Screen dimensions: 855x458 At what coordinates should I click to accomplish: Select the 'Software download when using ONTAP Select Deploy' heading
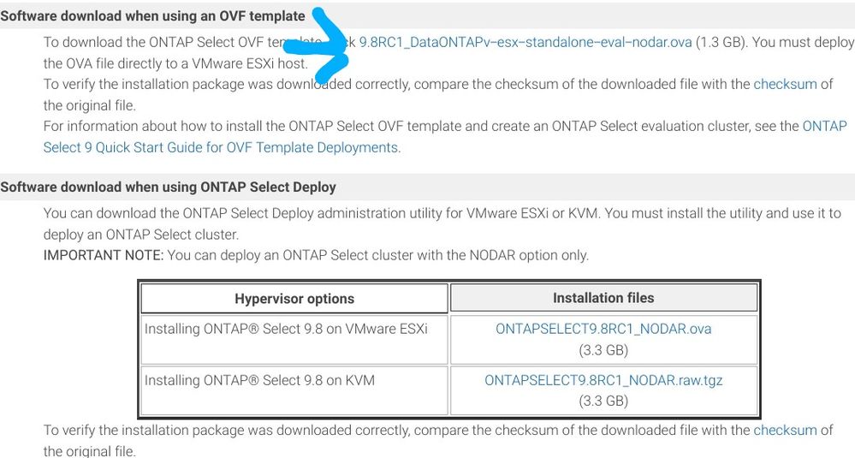[x=169, y=187]
